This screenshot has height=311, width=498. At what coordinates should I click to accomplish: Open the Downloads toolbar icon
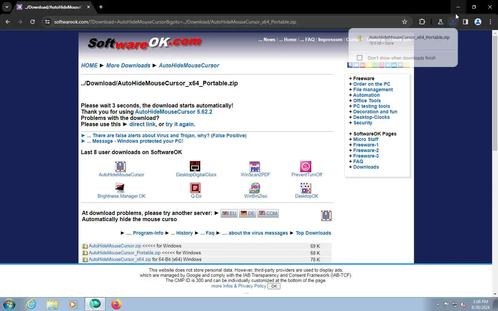(x=453, y=22)
